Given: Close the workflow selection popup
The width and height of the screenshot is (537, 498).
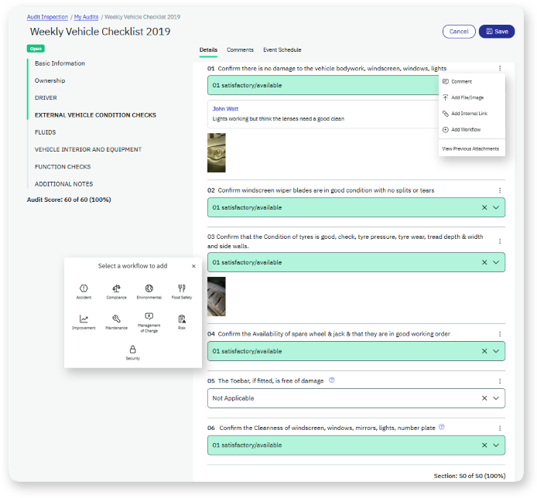Looking at the screenshot, I should [193, 266].
